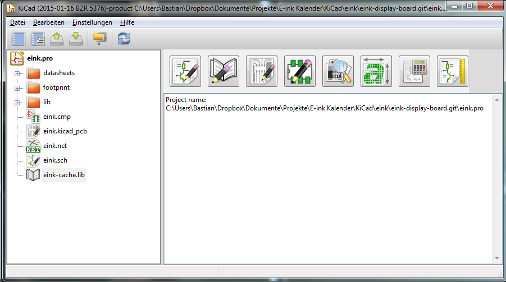Click the datasheets folder icon
This screenshot has width=506, height=282.
(x=33, y=73)
